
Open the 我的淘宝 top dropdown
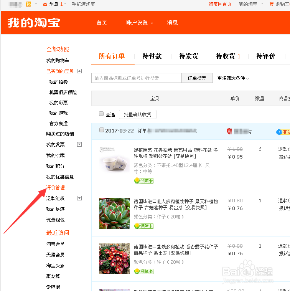pos(251,4)
